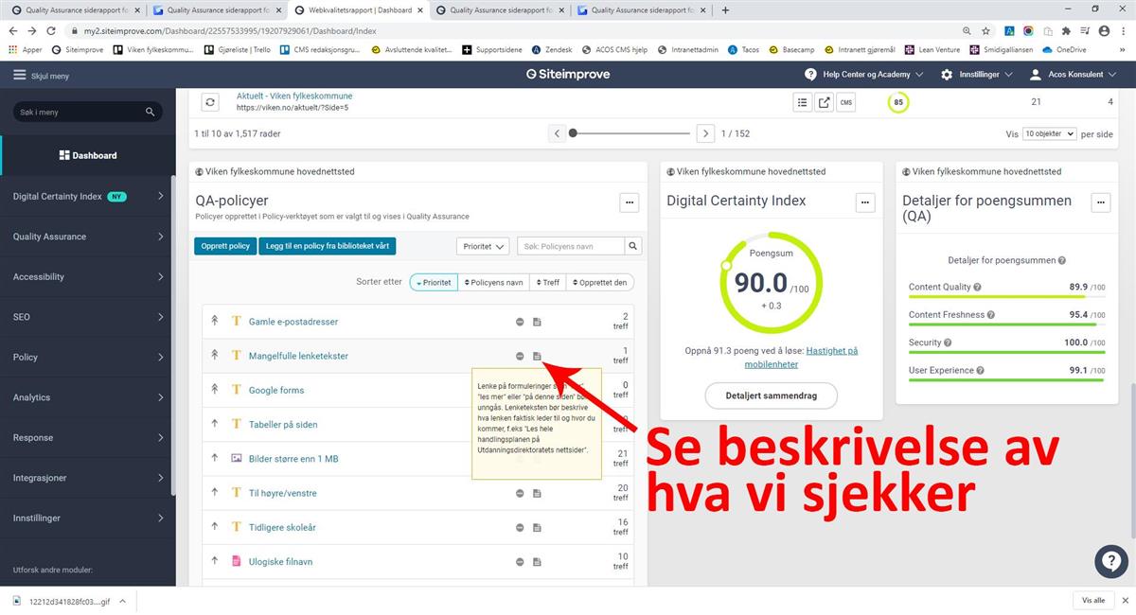Collapse the menu with the Skjul meny hamburger icon
The width and height of the screenshot is (1136, 615).
[x=19, y=75]
